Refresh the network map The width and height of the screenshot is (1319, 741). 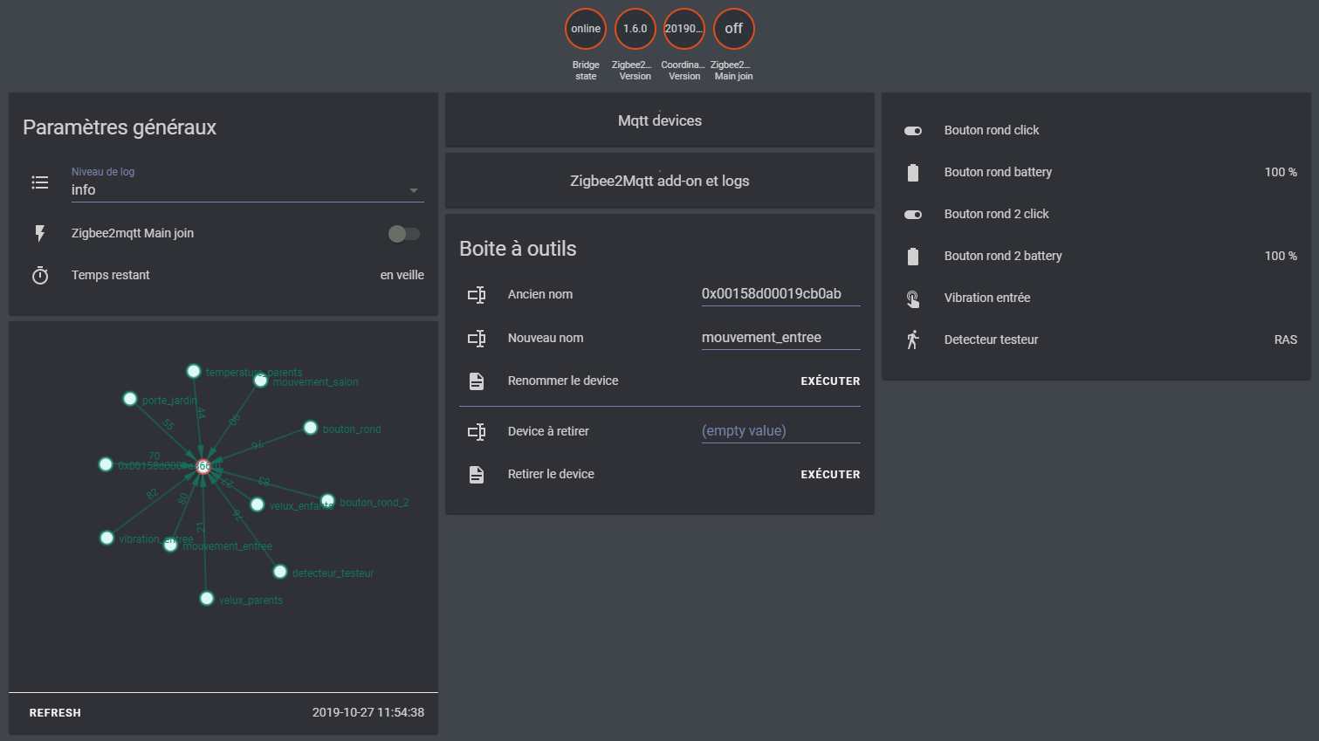point(55,713)
